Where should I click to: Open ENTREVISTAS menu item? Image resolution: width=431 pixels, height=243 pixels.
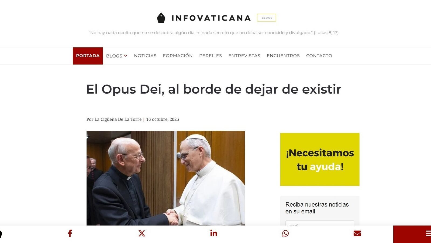(x=244, y=56)
